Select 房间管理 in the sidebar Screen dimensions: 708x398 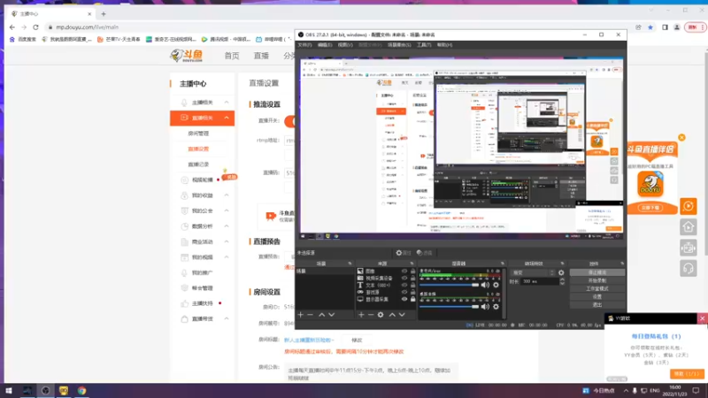tap(198, 134)
